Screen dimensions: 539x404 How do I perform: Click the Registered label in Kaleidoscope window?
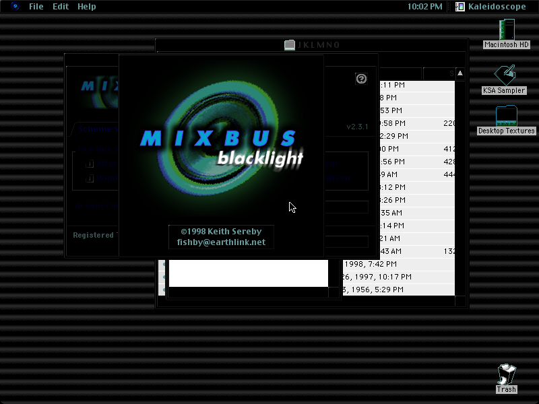pyautogui.click(x=93, y=235)
